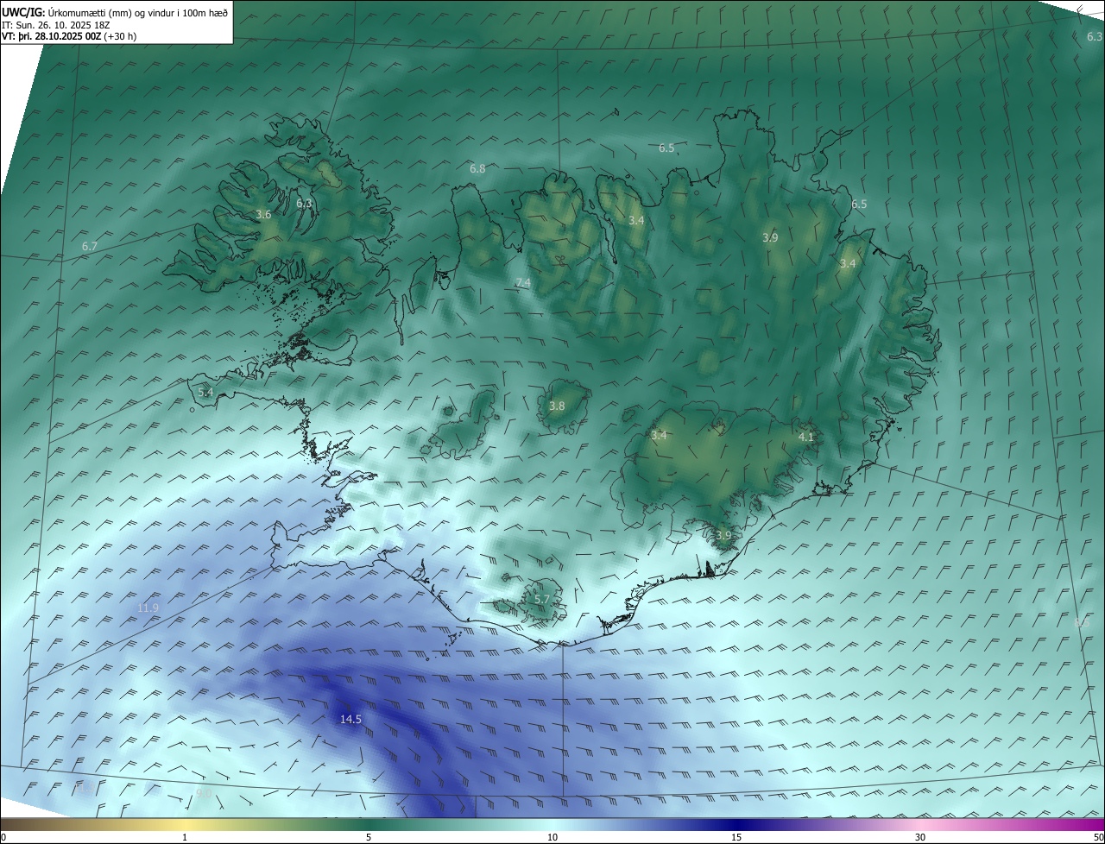The width and height of the screenshot is (1105, 844).
Task: Select the 4.1 value label on the map
Action: (805, 438)
